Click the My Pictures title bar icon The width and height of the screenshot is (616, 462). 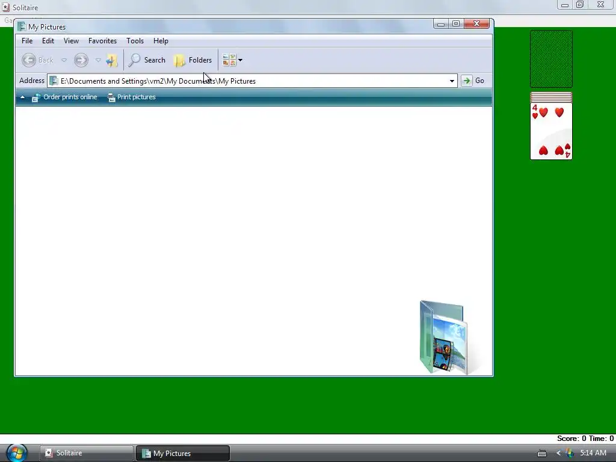pos(22,26)
